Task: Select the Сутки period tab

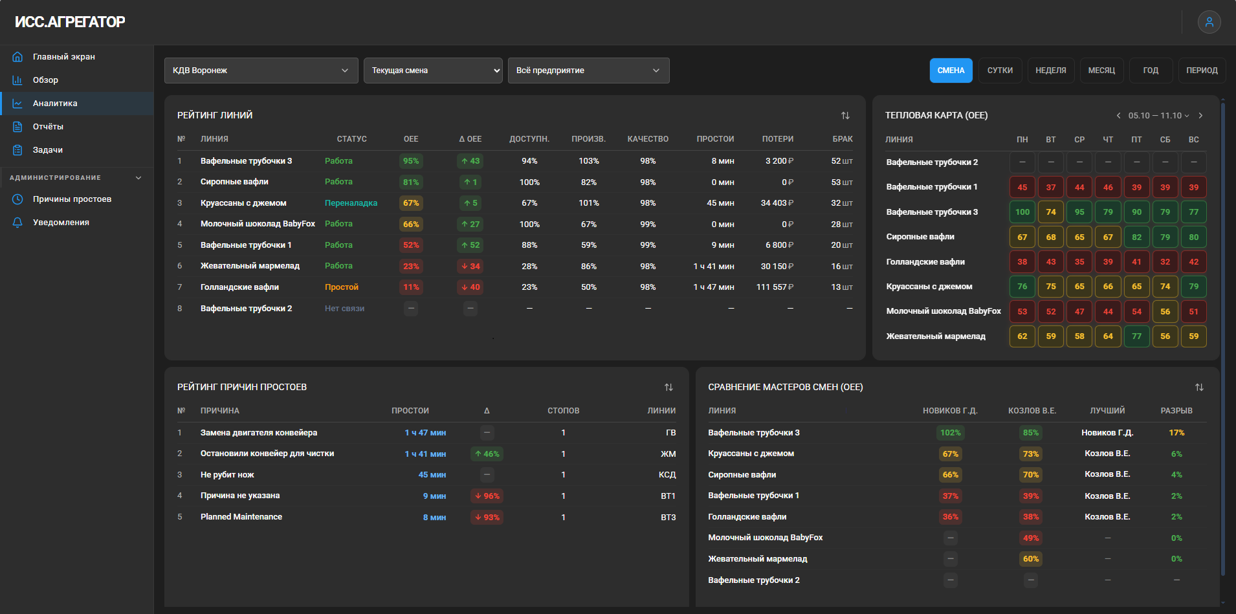Action: click(1000, 71)
